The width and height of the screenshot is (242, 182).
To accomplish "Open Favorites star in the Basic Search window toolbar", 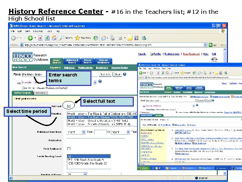I will 83,38.
